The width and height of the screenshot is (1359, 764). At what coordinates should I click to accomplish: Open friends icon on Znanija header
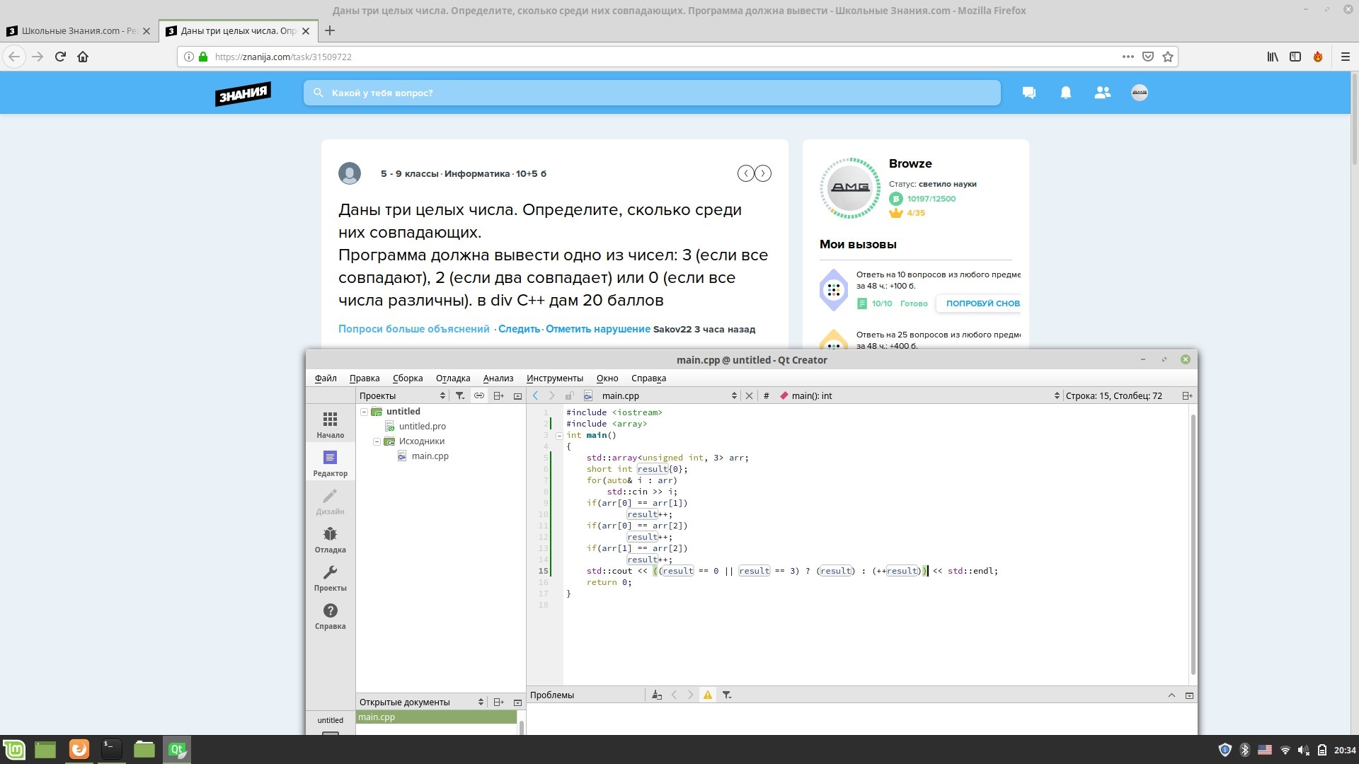[1103, 93]
